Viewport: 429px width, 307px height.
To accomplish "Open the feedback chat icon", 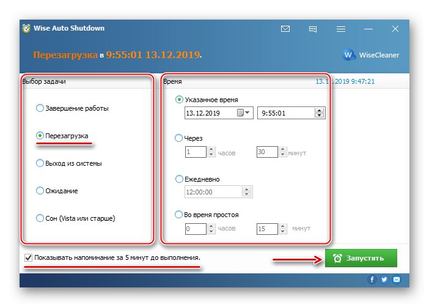I will pyautogui.click(x=313, y=29).
